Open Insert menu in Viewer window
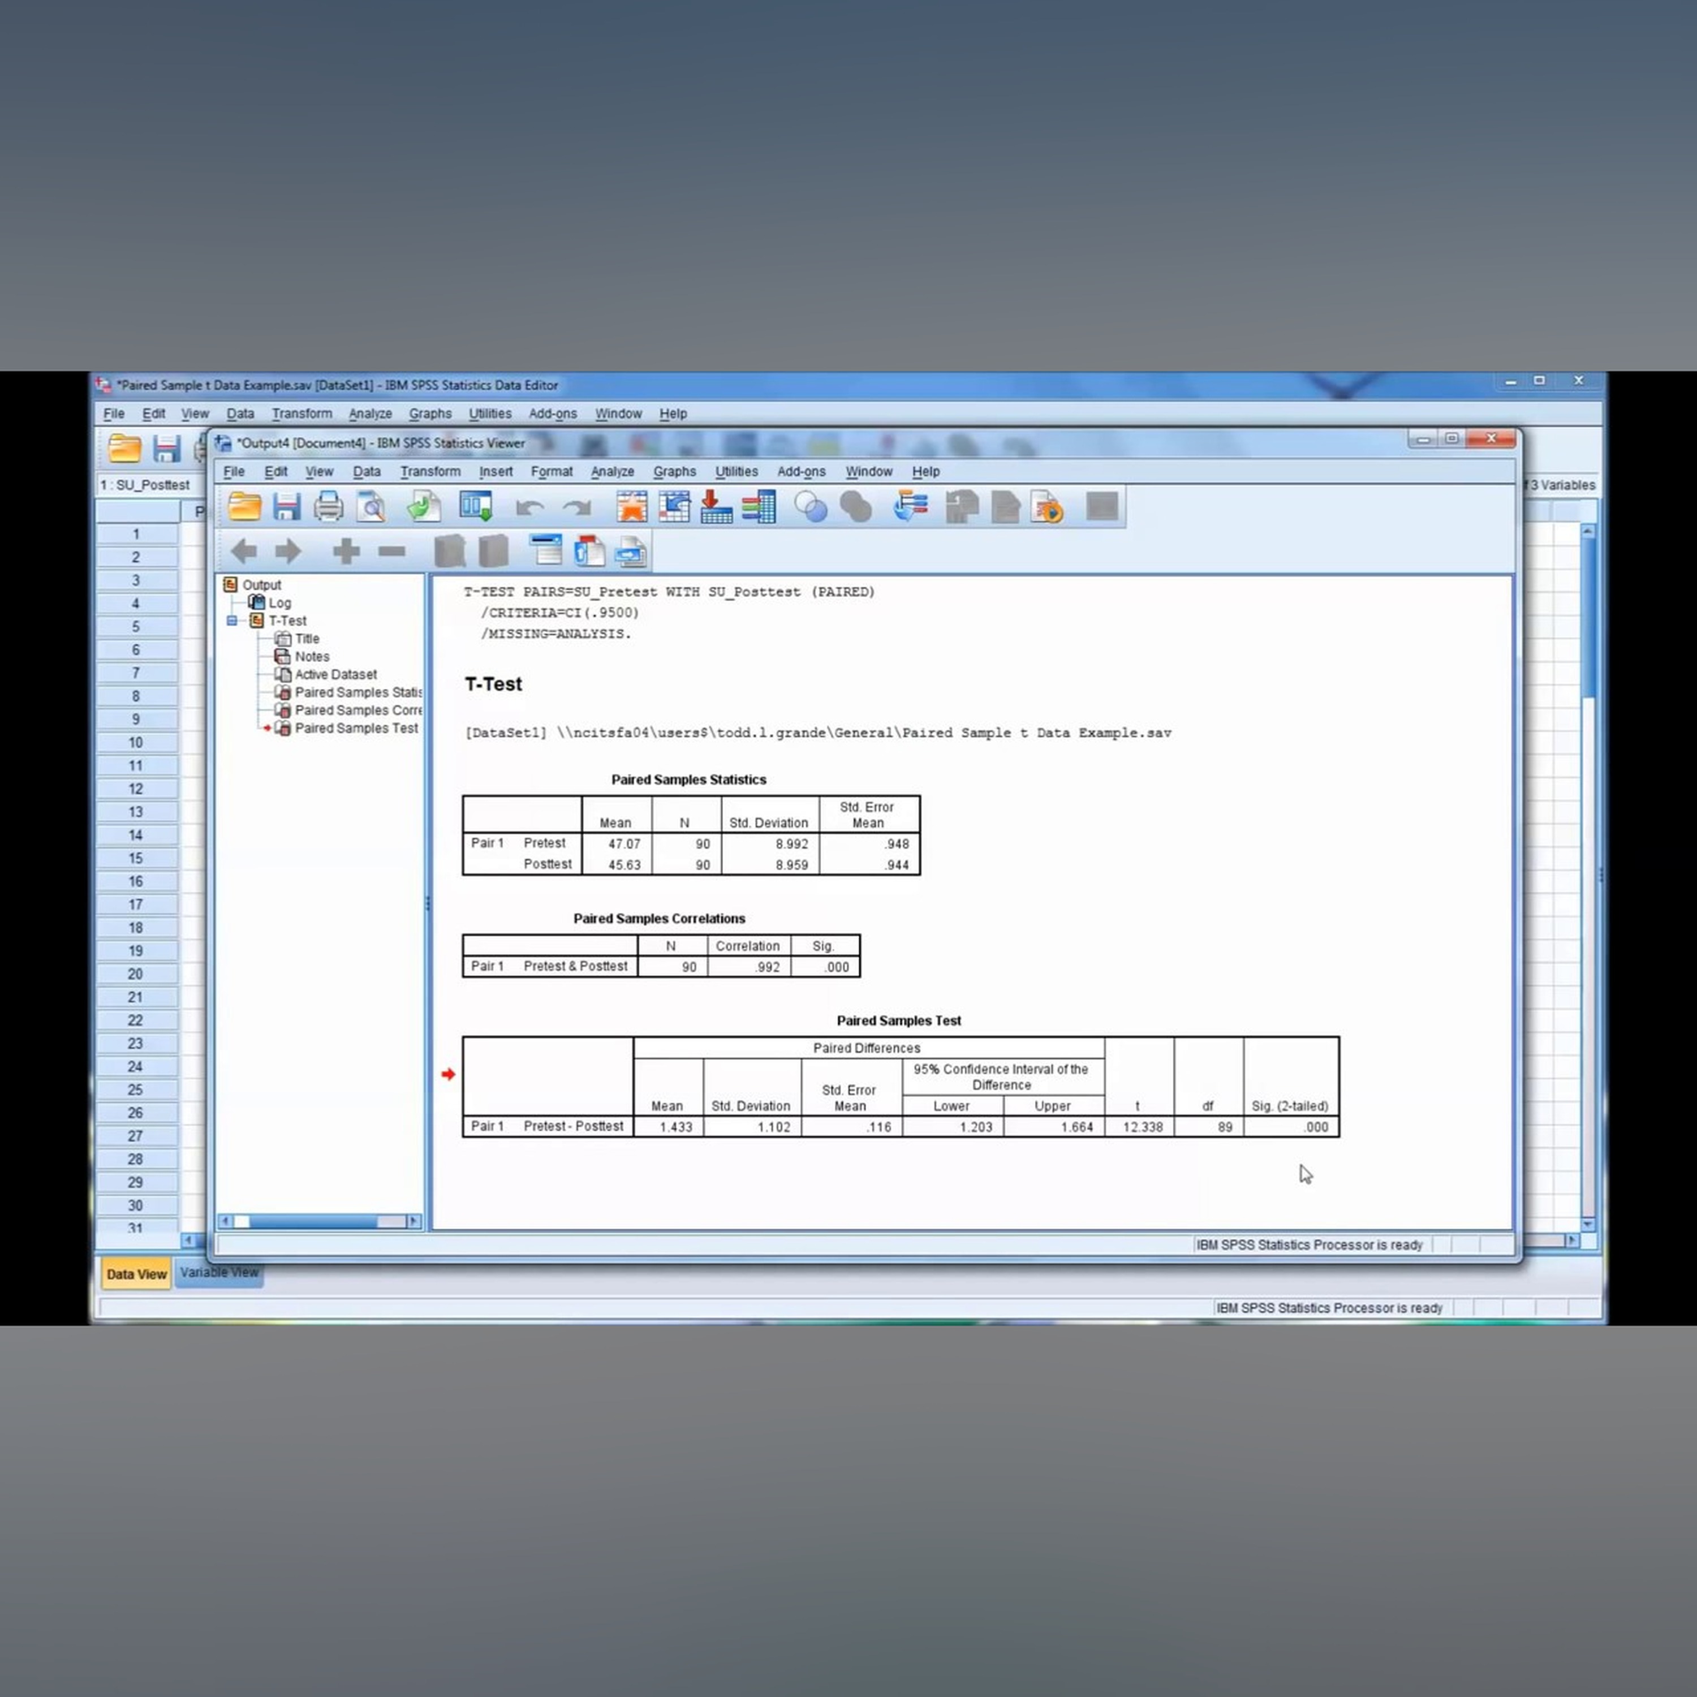 [x=496, y=472]
